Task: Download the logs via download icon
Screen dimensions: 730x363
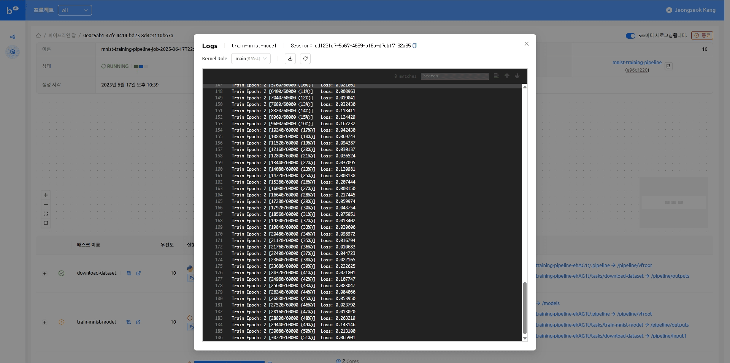Action: 290,58
